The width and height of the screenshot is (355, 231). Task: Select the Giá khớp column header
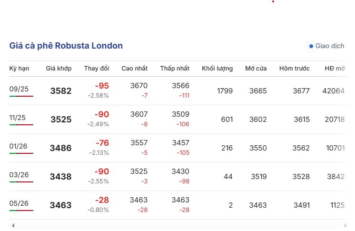coord(59,68)
